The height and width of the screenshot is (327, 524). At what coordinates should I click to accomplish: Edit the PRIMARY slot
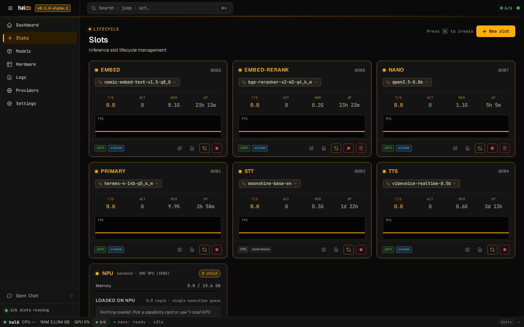180,250
